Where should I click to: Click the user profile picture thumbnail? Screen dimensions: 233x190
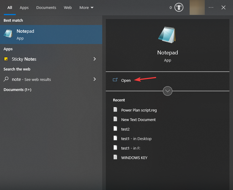(197, 7)
